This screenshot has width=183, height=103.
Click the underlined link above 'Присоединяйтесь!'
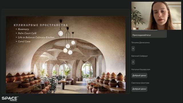[x=145, y=30]
